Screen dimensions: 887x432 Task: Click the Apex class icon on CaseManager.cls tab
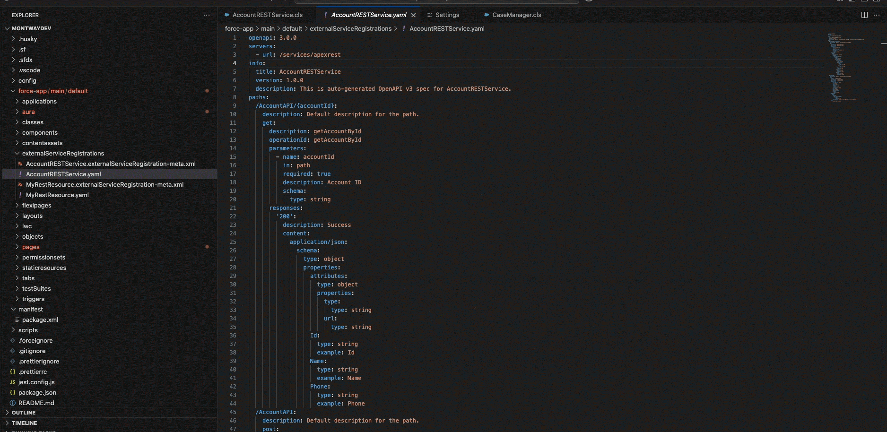(x=486, y=15)
